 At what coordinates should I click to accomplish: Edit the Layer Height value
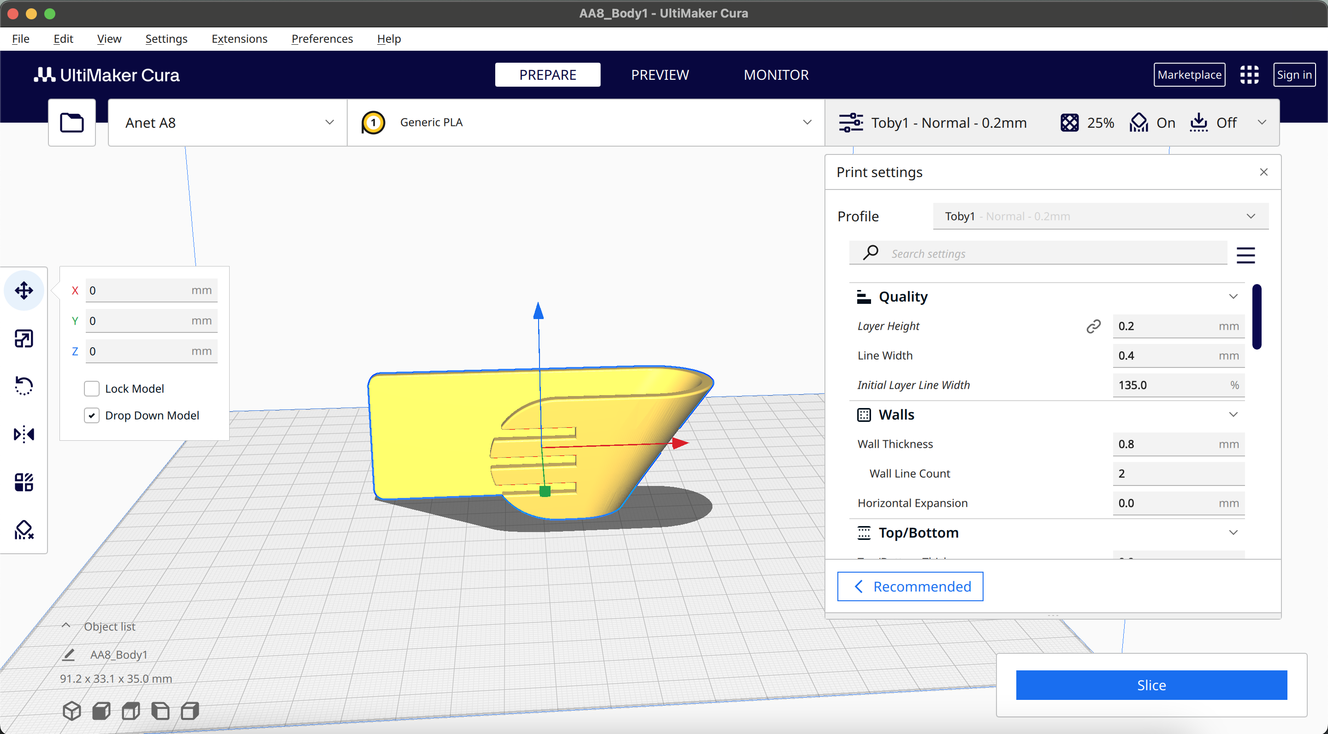pyautogui.click(x=1179, y=326)
